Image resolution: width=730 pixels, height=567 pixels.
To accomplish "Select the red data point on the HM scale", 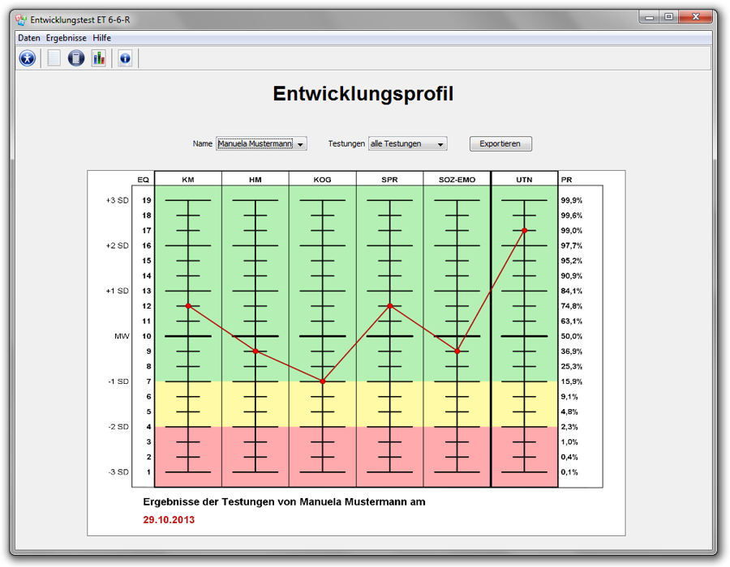I will 255,352.
